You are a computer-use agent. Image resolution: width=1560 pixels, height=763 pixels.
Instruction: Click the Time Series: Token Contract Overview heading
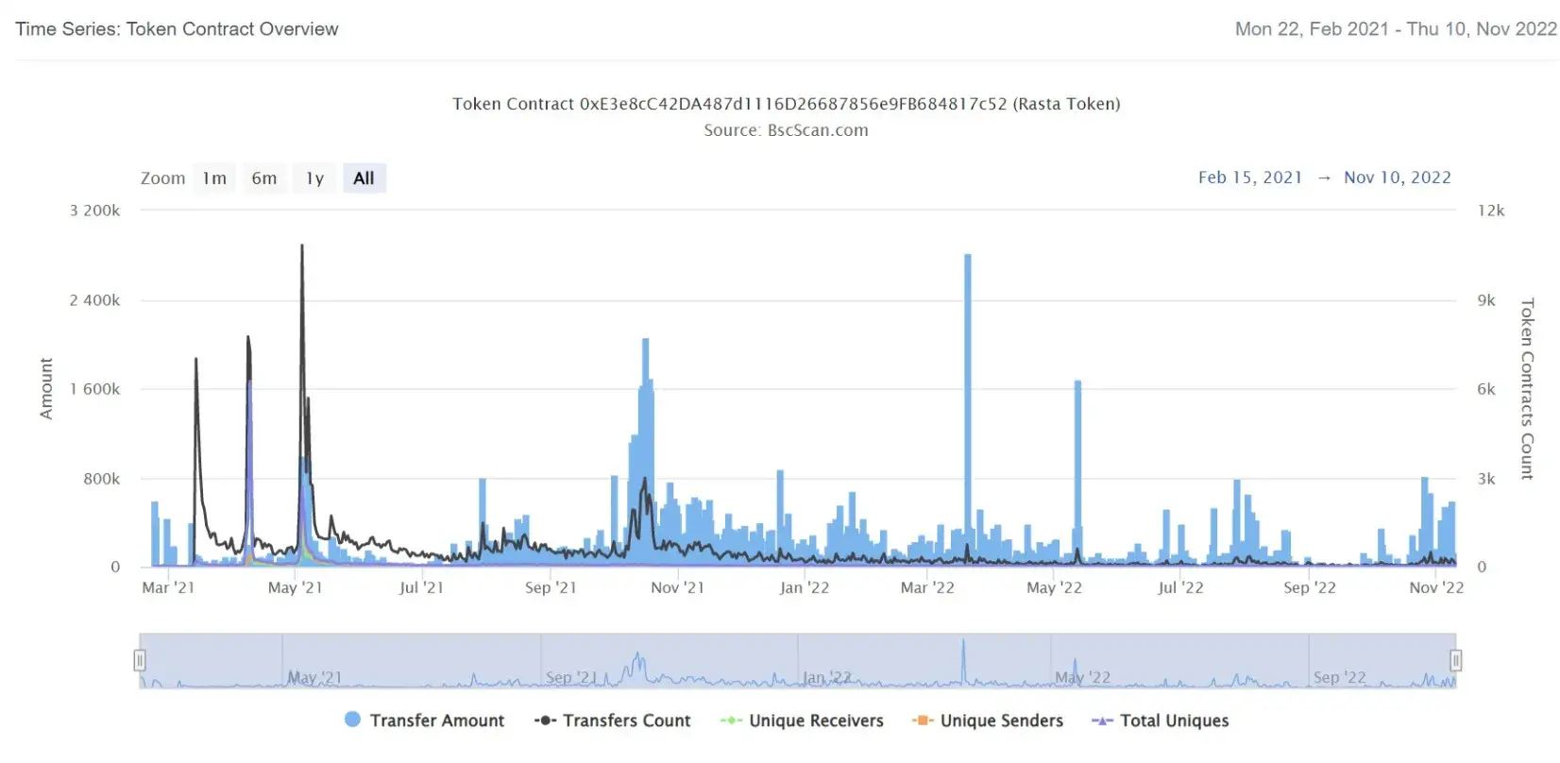pos(177,29)
